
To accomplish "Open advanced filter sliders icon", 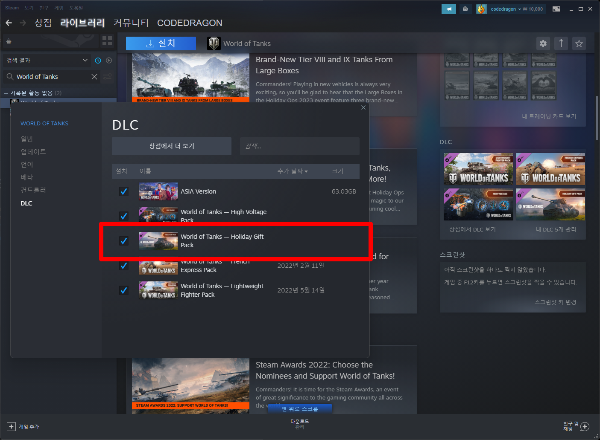I will tap(108, 77).
